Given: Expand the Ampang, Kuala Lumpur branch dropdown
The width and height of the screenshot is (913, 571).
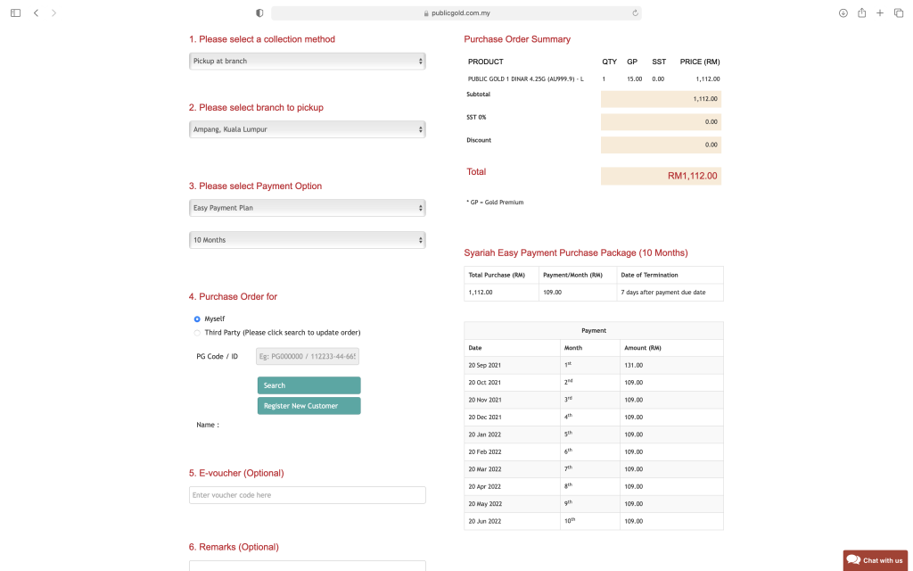Looking at the screenshot, I should click(x=307, y=129).
